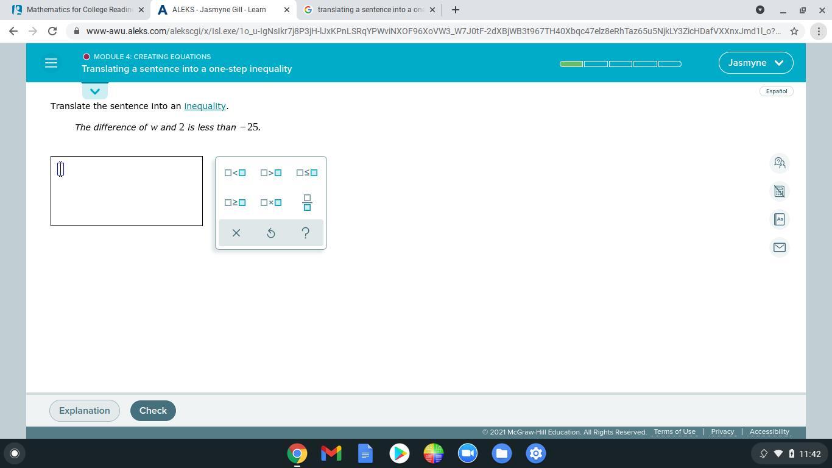Close the ALEKS tab
The width and height of the screenshot is (832, 468).
click(x=287, y=10)
